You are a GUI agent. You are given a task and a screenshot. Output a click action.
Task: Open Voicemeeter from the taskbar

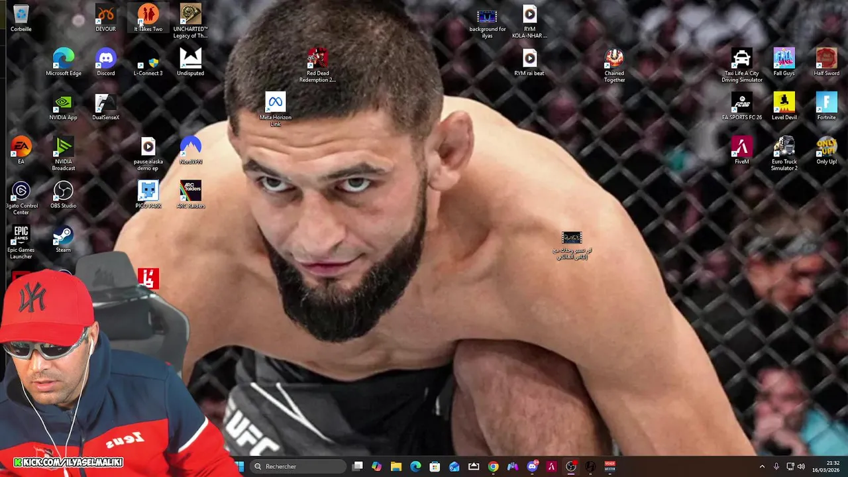[609, 466]
